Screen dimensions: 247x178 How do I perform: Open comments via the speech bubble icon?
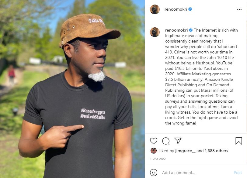click(166, 141)
